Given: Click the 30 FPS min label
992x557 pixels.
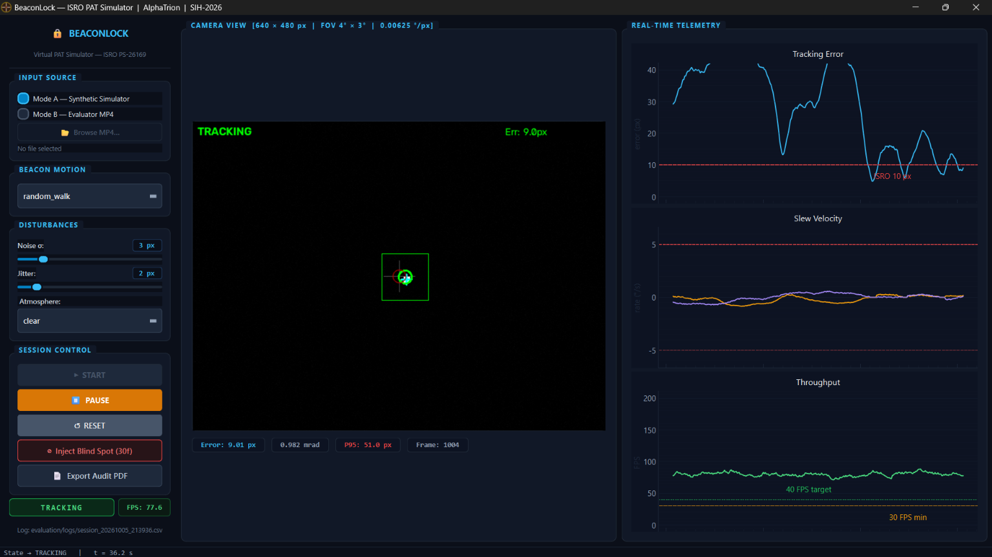Looking at the screenshot, I should click(x=907, y=517).
